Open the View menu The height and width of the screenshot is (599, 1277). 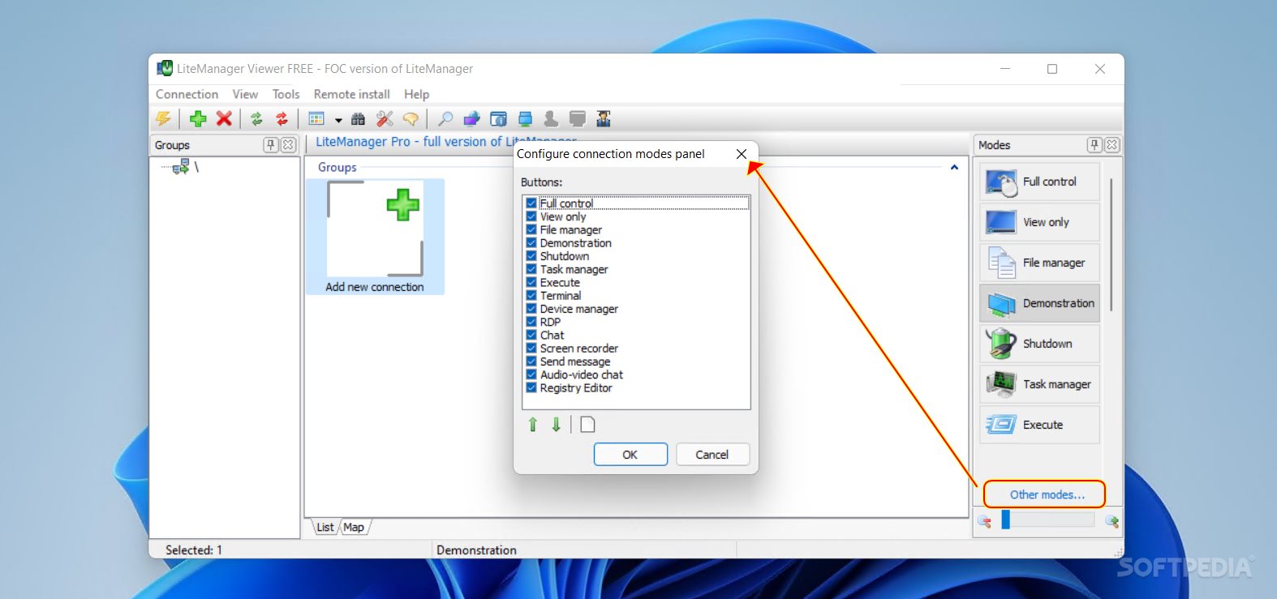tap(245, 94)
